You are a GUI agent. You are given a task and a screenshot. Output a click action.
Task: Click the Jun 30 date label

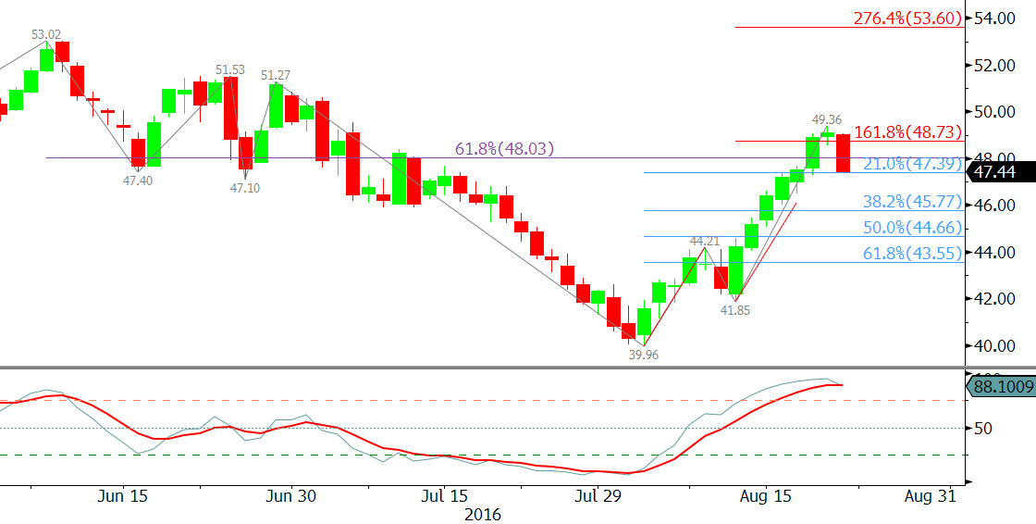[290, 496]
